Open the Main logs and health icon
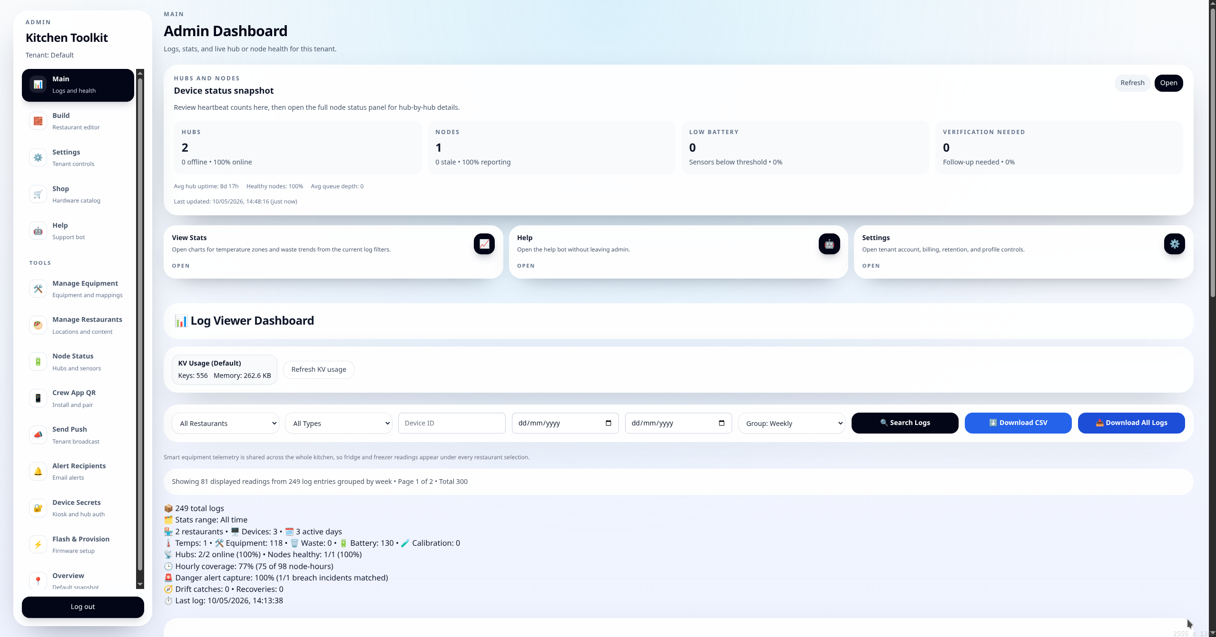Image resolution: width=1216 pixels, height=637 pixels. [38, 85]
